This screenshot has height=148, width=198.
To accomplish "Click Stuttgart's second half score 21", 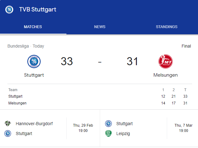I will pyautogui.click(x=174, y=96).
